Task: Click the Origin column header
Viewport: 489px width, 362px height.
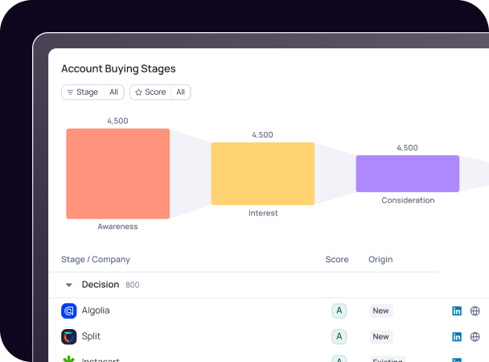Action: pos(380,259)
